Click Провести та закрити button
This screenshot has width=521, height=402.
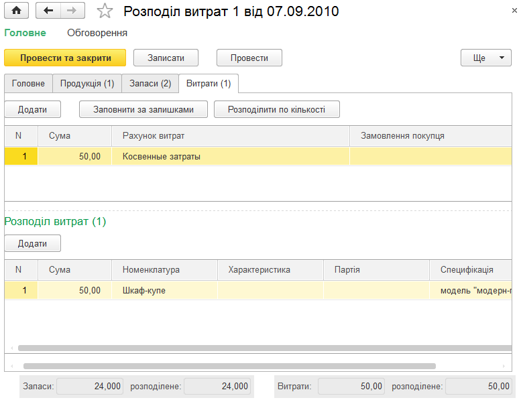[x=65, y=58]
